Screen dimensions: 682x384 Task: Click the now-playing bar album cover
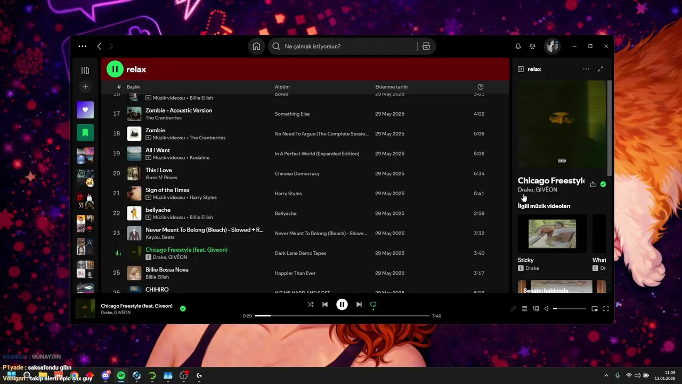85,309
